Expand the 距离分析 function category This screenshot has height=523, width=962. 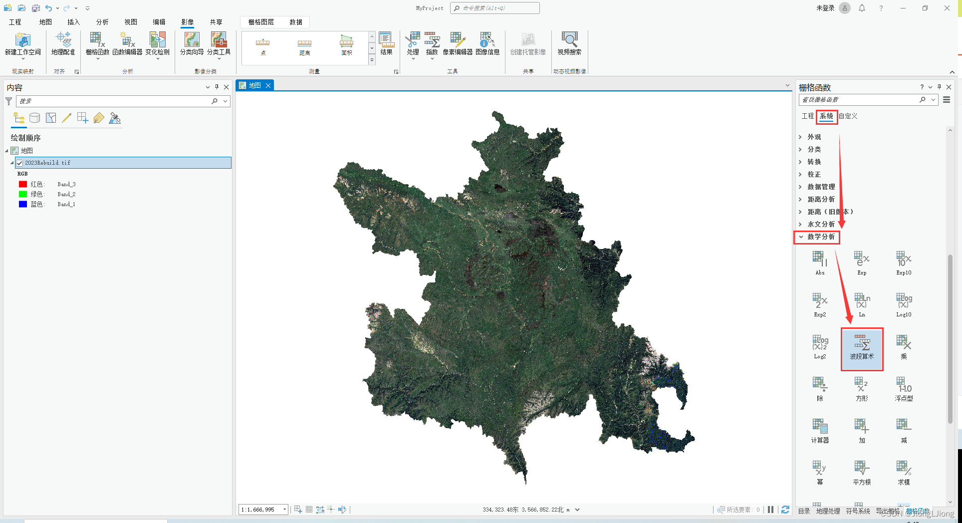tap(800, 199)
